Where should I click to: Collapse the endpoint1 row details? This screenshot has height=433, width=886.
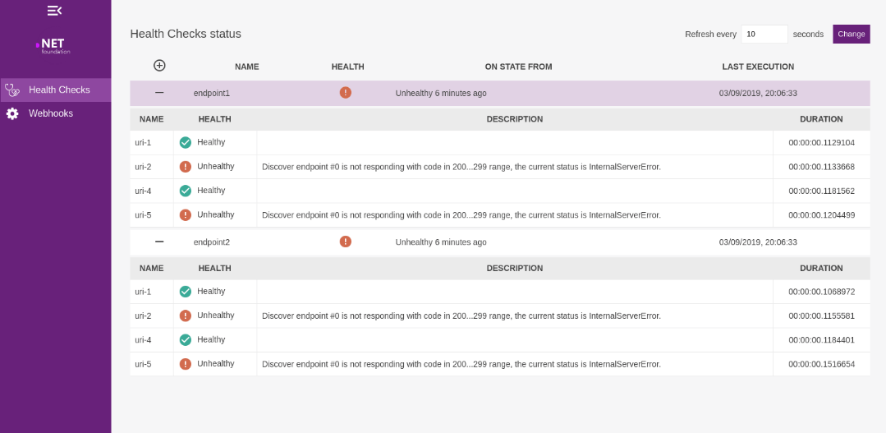[x=159, y=93]
